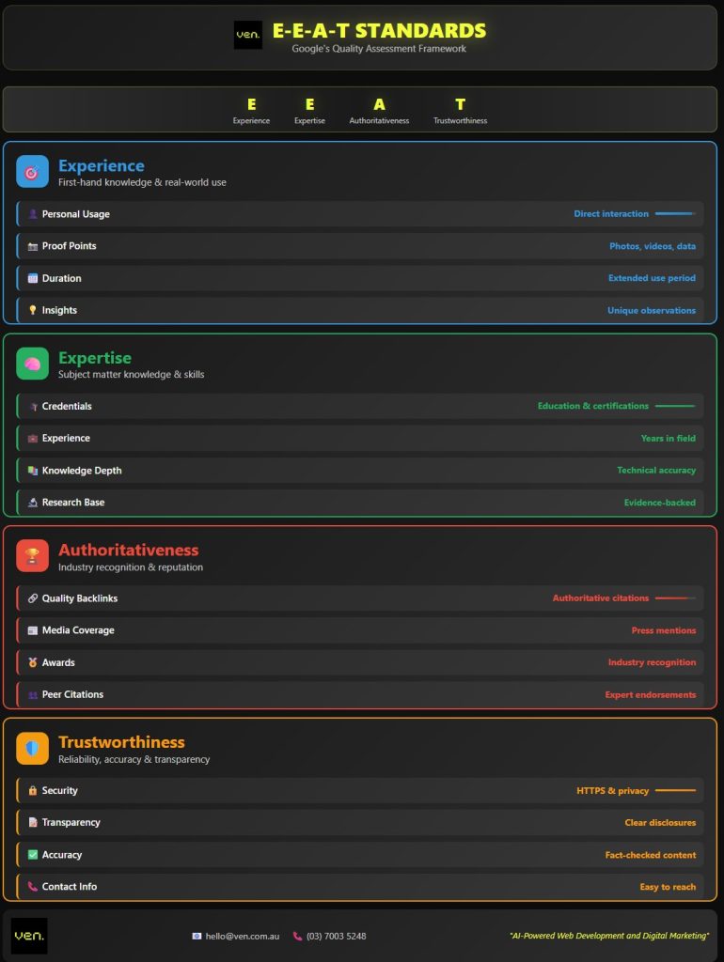
Task: Click the Authoritativeness trophy icon
Action: 32,556
